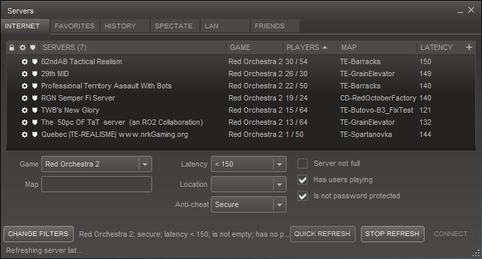Select the RGN Semper Fi Server
Screen dimensions: 482x259
(241, 98)
